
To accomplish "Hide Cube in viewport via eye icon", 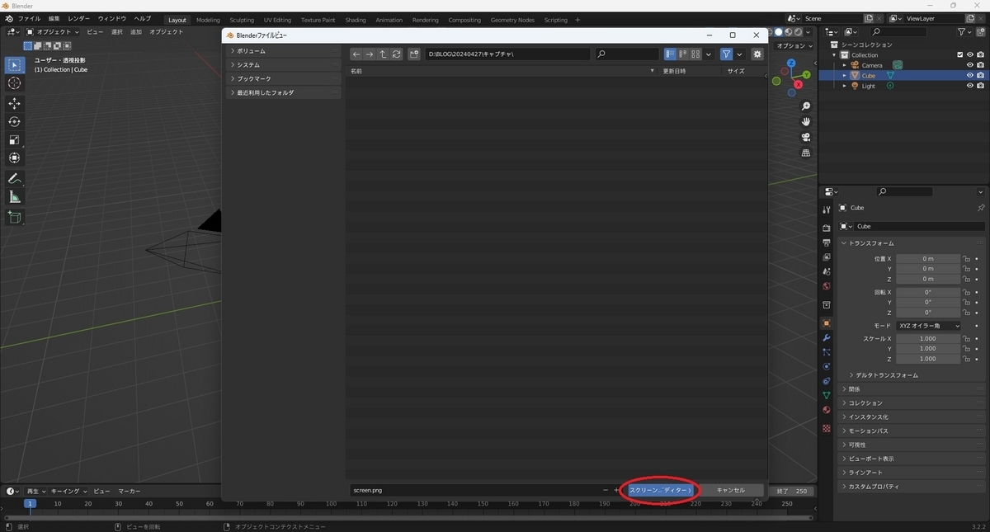I will coord(970,75).
